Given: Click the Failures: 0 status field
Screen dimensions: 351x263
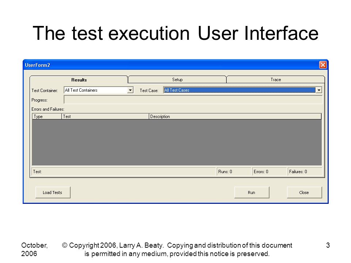Looking at the screenshot, I should 305,172.
